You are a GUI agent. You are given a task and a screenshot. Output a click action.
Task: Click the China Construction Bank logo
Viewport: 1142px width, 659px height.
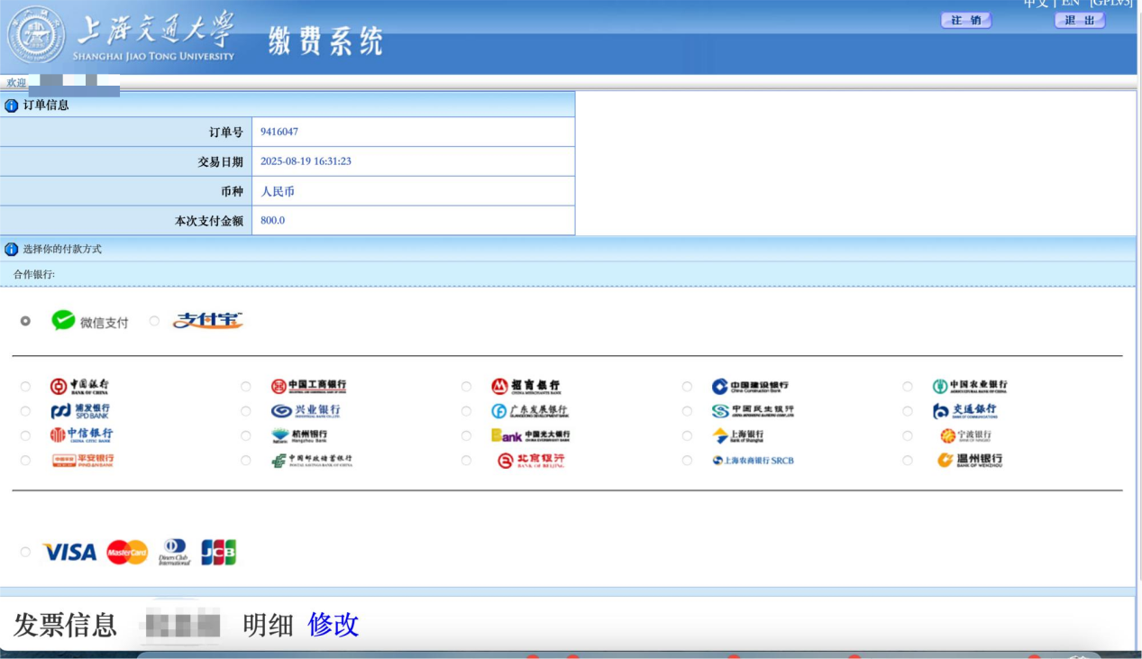[750, 387]
